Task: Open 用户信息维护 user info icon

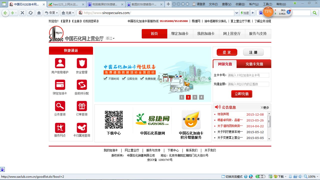Action: pos(60,63)
